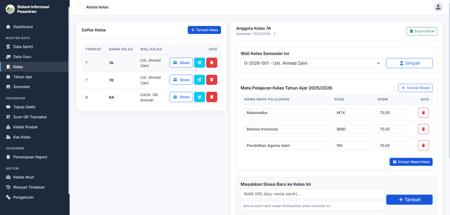Delete class 7A with the trash icon
This screenshot has height=215, width=450.
click(212, 63)
